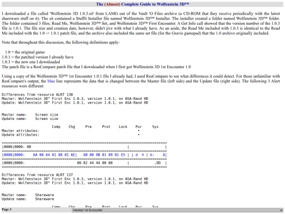The height and width of the screenshot is (214, 285).
Task: Click the 'Update name: Screen size' line
Action: click(x=30, y=119)
